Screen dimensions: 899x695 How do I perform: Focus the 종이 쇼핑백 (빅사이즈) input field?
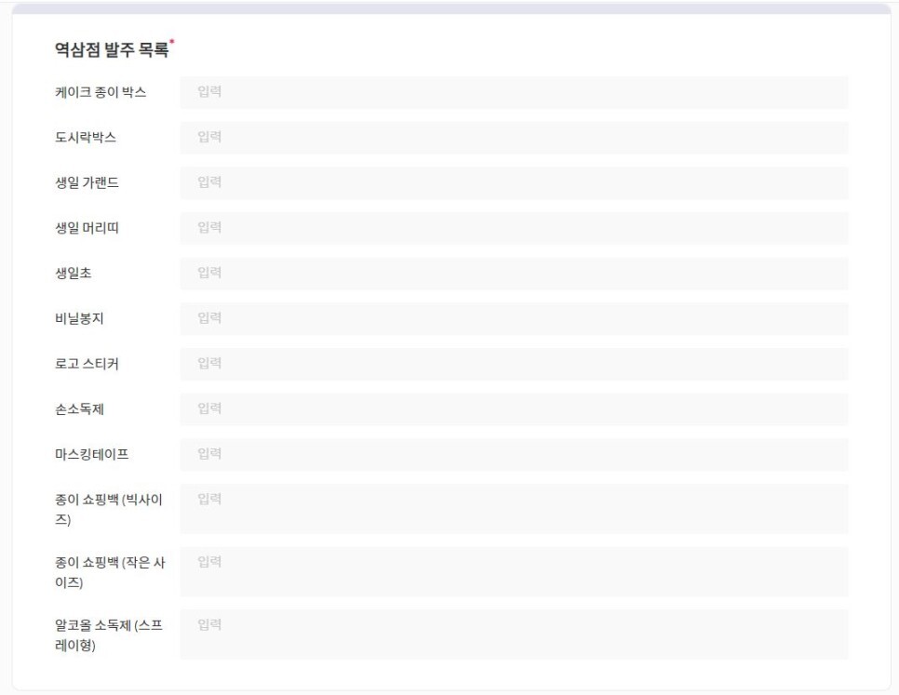(x=515, y=509)
